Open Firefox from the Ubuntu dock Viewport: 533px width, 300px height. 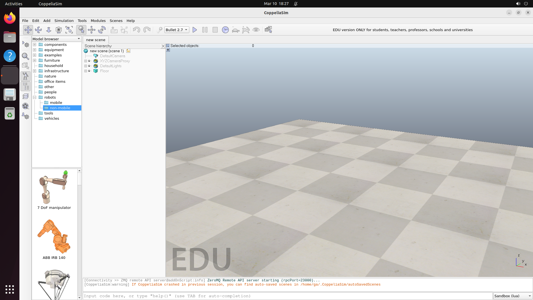(10, 18)
